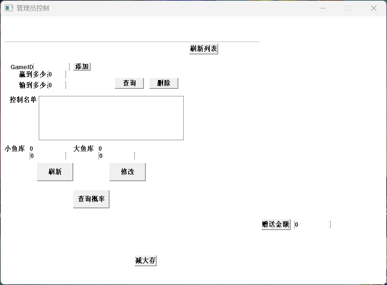
Task: Click the 控制名单 label beside the list box
Action: click(23, 99)
